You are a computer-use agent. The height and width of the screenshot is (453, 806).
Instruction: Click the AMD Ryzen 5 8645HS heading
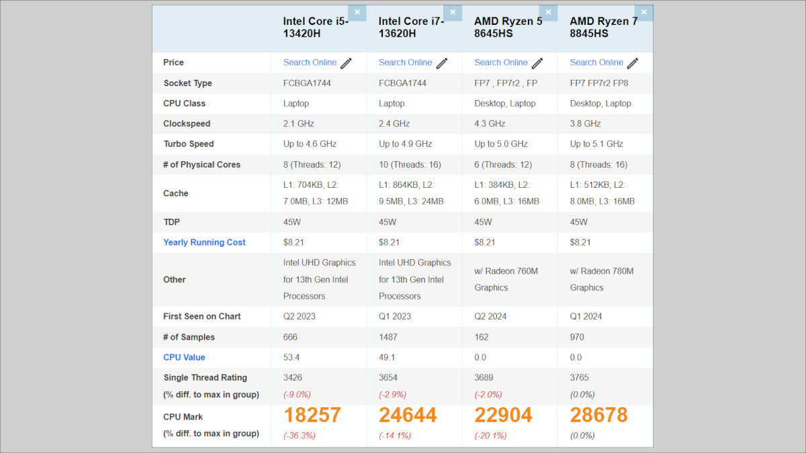(x=508, y=27)
